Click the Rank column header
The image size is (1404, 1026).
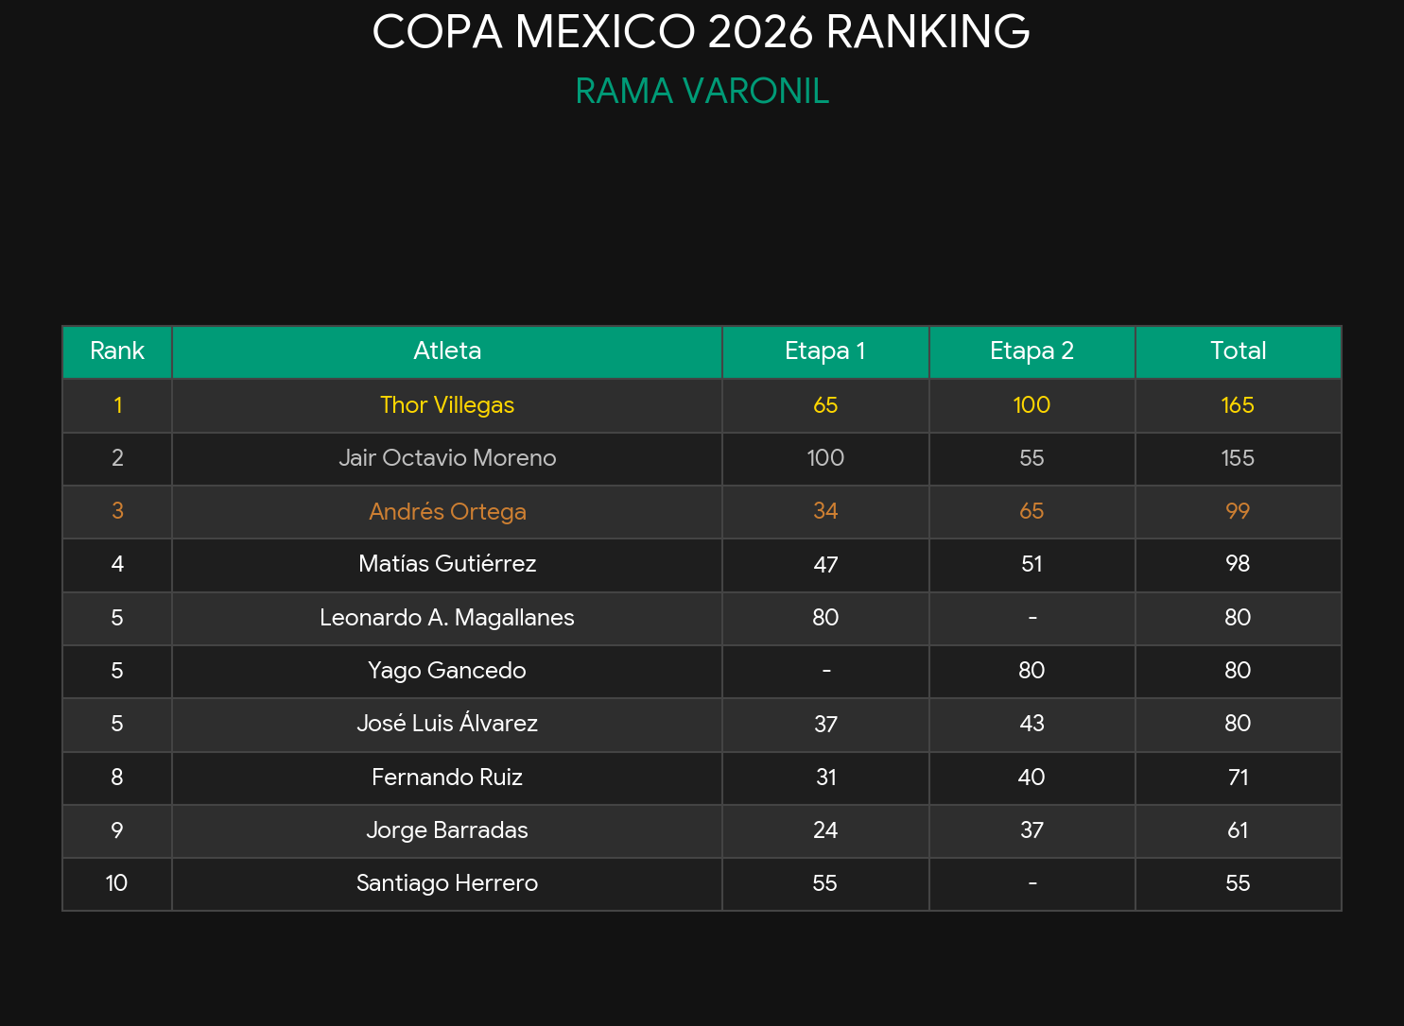[x=117, y=351]
